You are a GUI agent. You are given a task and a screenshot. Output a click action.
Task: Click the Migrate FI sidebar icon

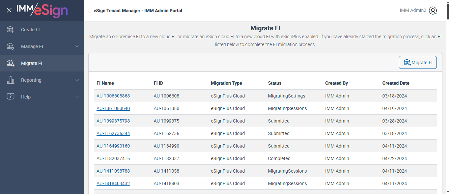tap(11, 63)
